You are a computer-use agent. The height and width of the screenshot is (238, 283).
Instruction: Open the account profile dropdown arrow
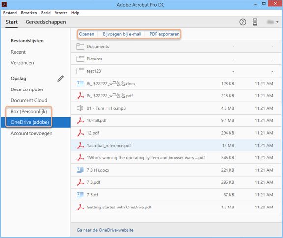point(277,22)
